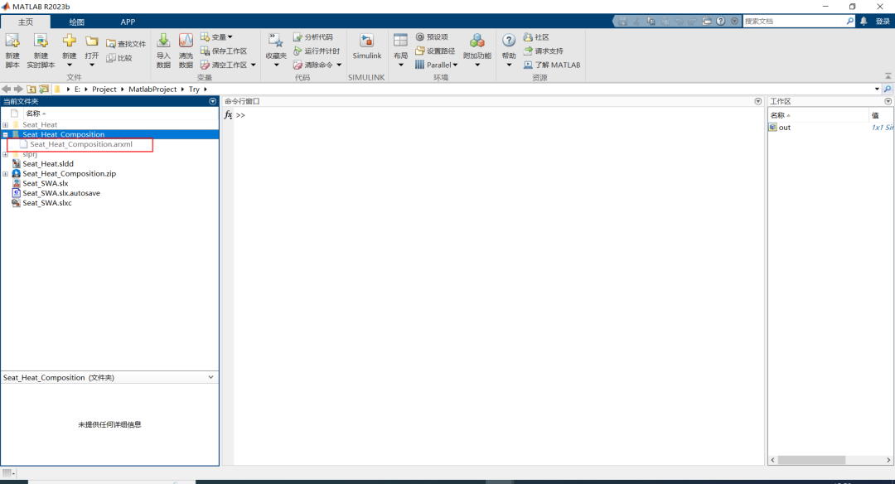The image size is (895, 484).
Task: Click 运行并计时 (Run and Time)
Action: click(317, 51)
